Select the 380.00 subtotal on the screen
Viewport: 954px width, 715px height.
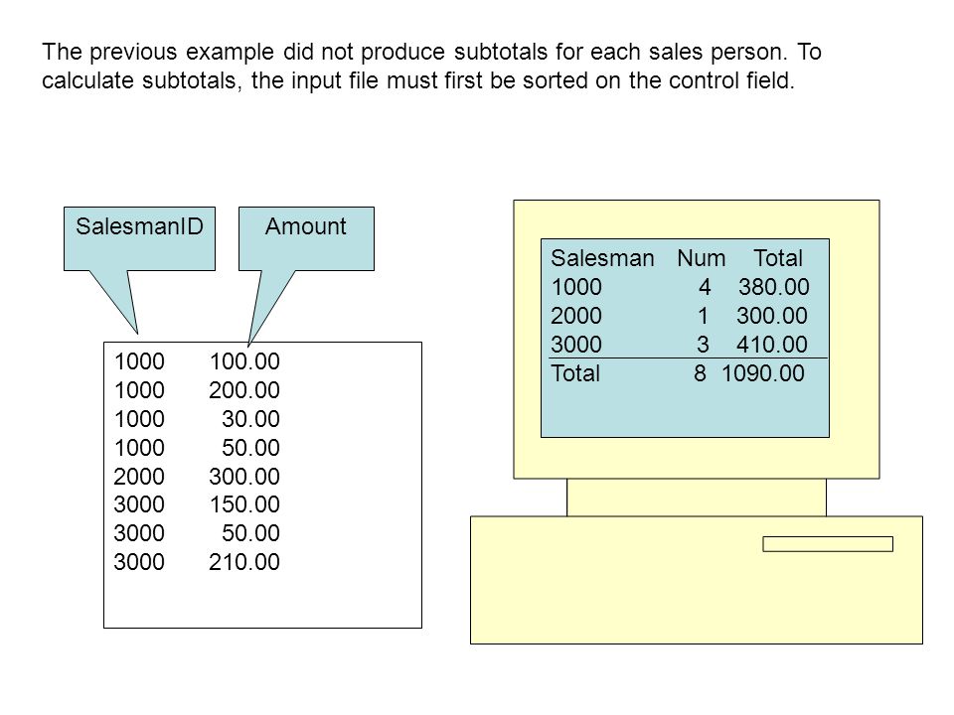click(x=774, y=286)
